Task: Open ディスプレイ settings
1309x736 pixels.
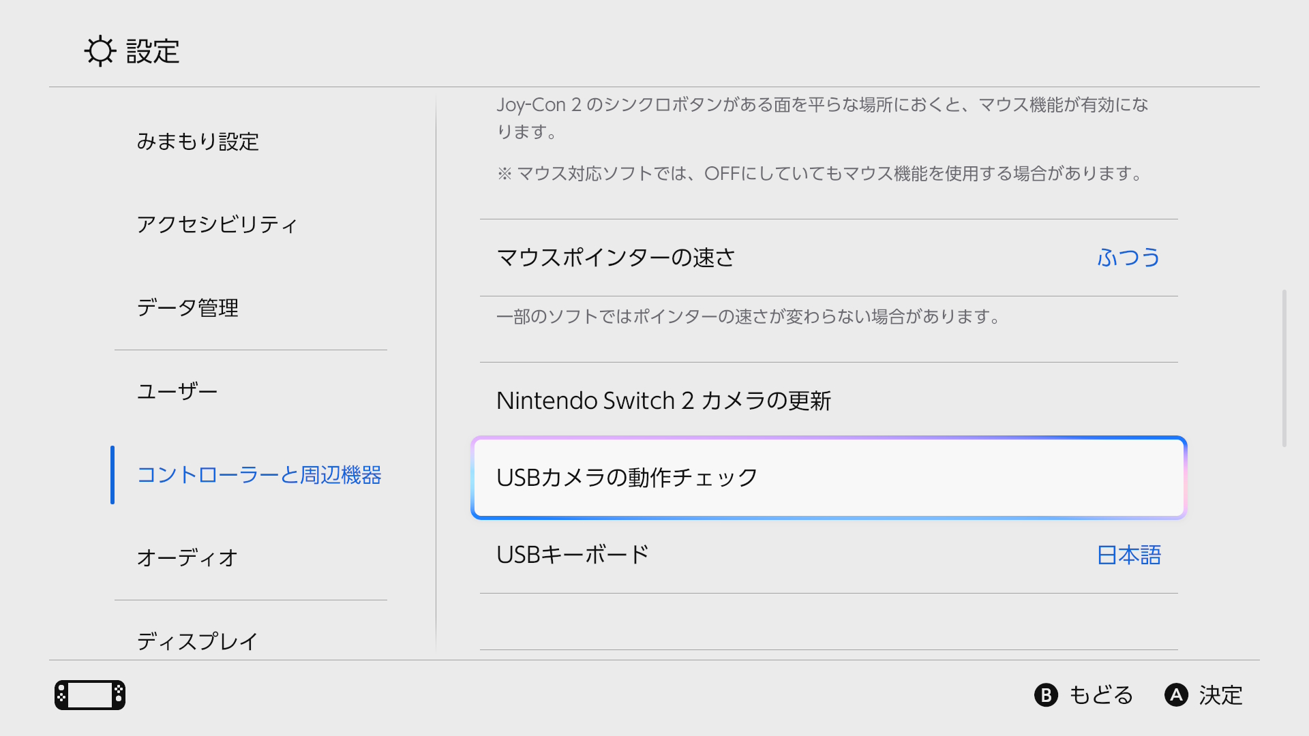Action: (197, 639)
